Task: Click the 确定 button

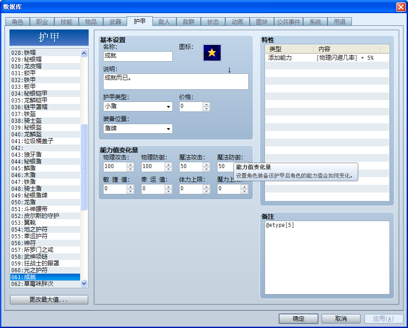Action: tap(299, 318)
